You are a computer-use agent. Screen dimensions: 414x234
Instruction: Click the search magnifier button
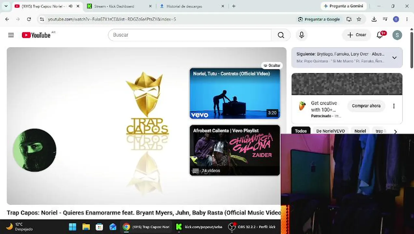[x=281, y=35]
